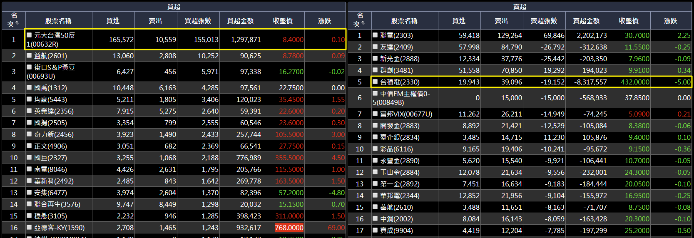Open stock 玉山金(2884)
This screenshot has height=238, width=694.
[400, 172]
